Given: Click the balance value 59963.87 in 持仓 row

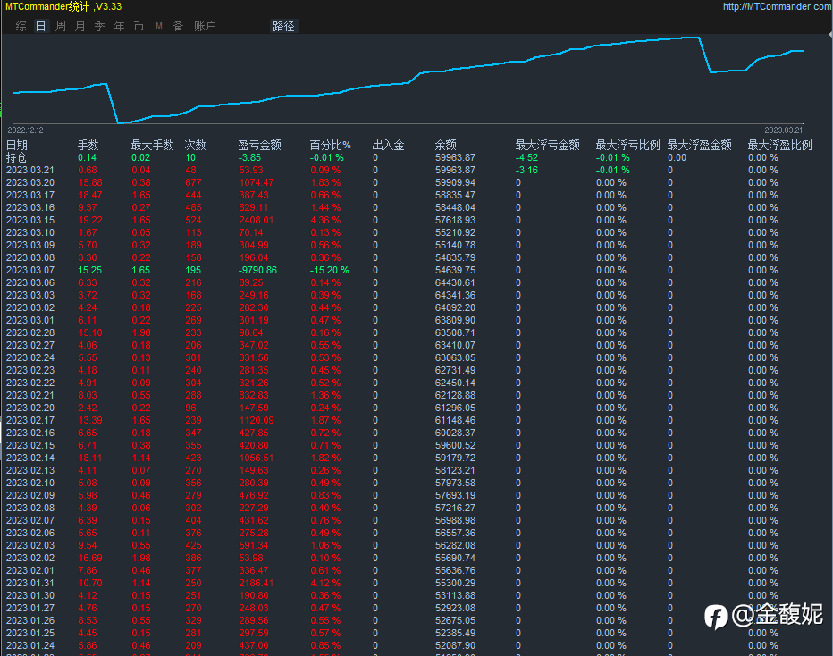Looking at the screenshot, I should 455,158.
